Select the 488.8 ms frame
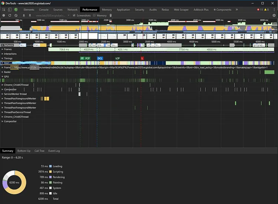The height and width of the screenshot is (204, 278). (x=211, y=49)
